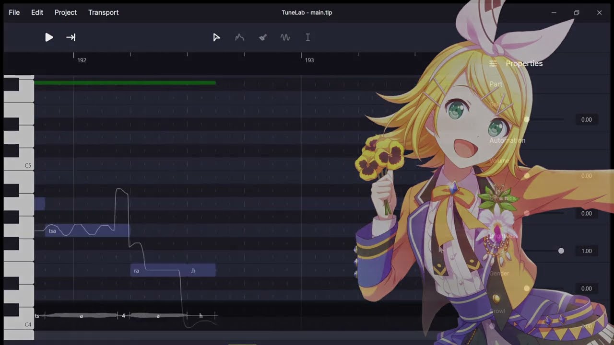Screen dimensions: 614x345
Task: Click phoneme '4' in phoneme lane
Action: (x=123, y=316)
